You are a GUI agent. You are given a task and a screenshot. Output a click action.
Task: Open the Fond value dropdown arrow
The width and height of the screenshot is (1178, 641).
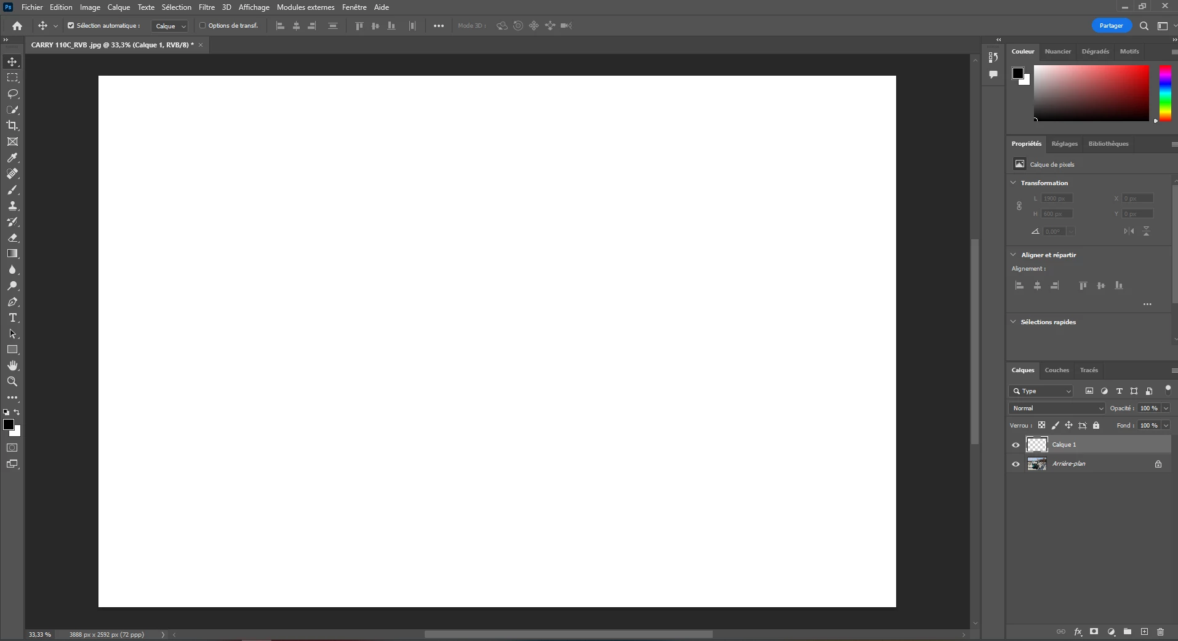(x=1166, y=426)
